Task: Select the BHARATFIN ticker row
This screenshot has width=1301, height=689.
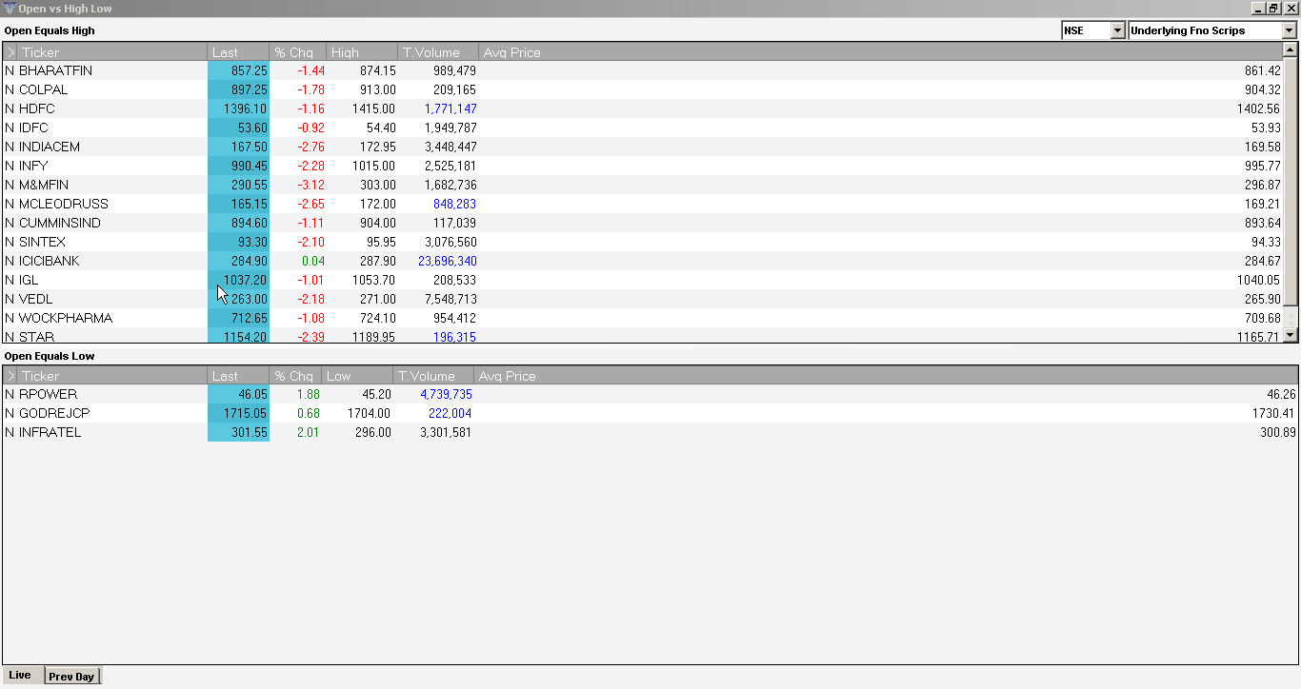Action: pos(57,70)
